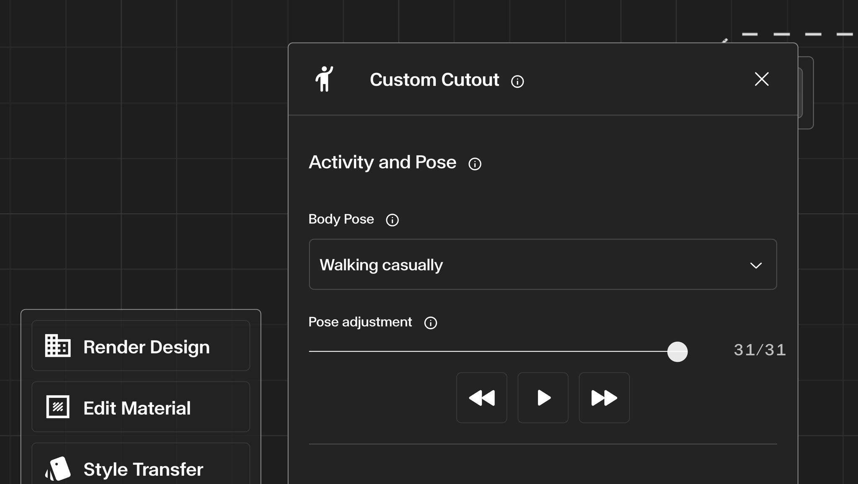Step forward one pose frame
Image resolution: width=858 pixels, height=484 pixels.
tap(604, 398)
